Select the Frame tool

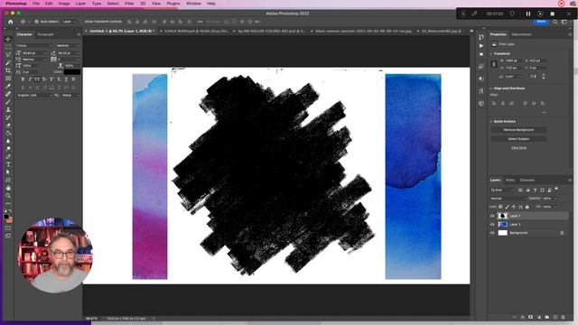coord(8,79)
